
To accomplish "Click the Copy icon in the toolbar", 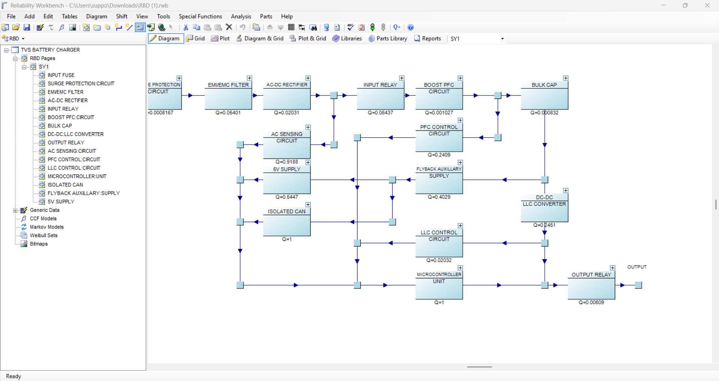I will (x=196, y=27).
